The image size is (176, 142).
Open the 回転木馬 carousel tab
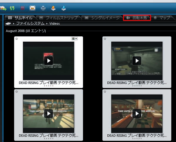[x=137, y=18]
